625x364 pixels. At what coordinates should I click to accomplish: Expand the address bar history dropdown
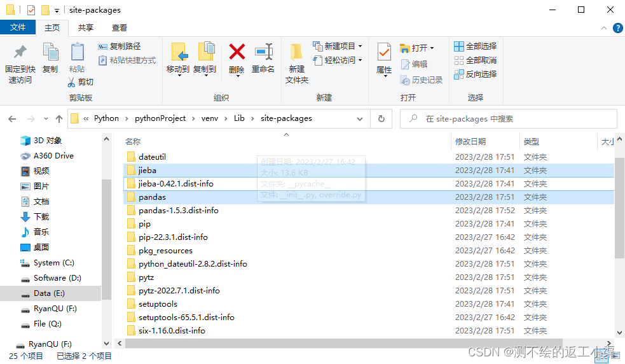[359, 119]
